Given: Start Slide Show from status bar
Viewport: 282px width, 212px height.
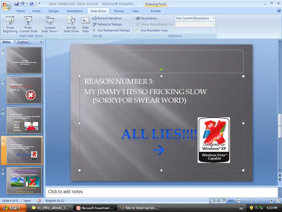Looking at the screenshot, I should [224, 201].
